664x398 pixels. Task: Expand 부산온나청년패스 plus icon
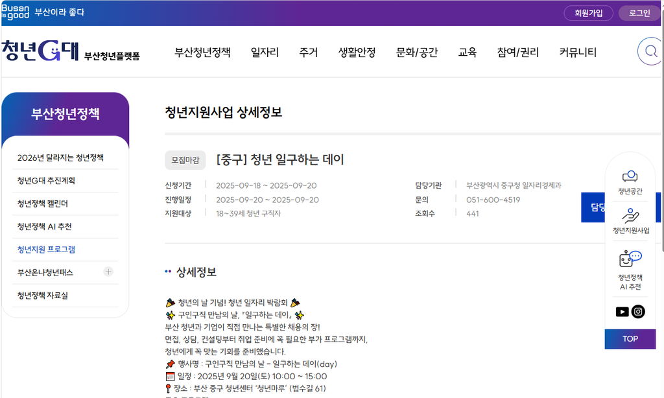click(x=108, y=272)
